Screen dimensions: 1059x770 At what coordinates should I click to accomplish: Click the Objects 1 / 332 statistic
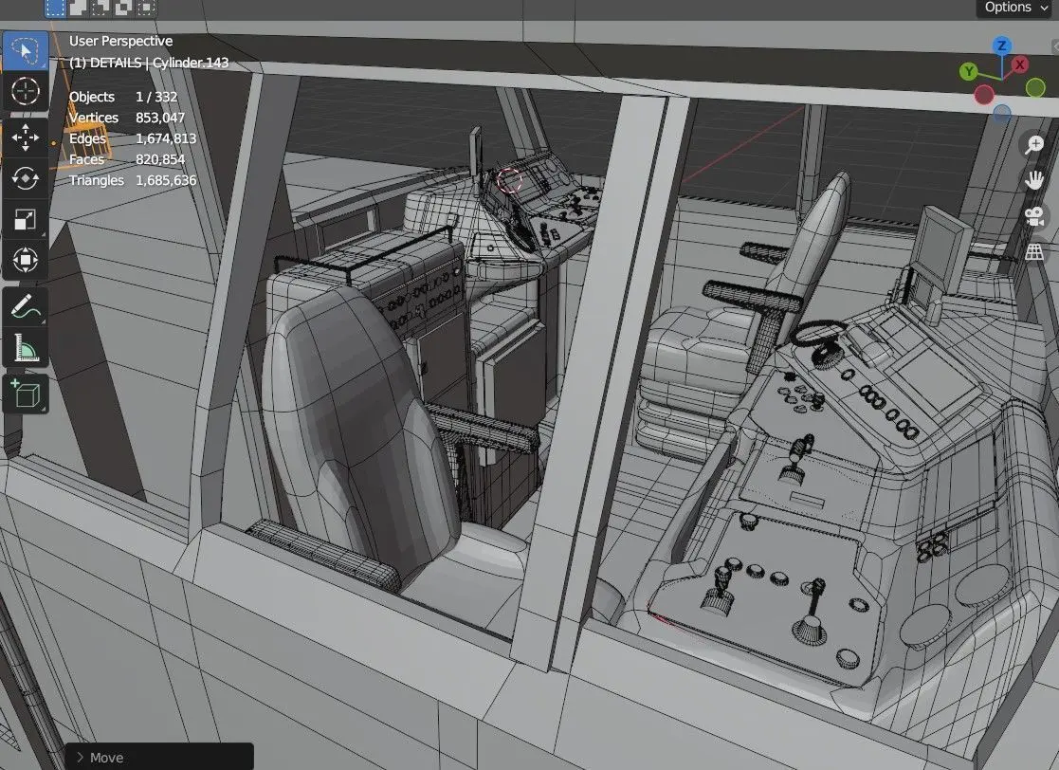click(x=123, y=98)
